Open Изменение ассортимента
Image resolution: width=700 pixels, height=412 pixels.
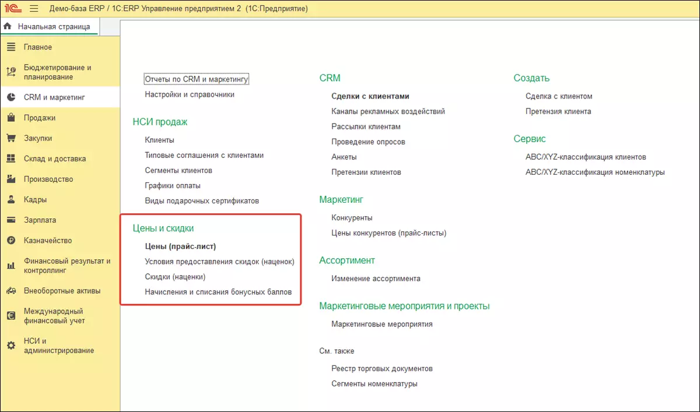coord(376,279)
